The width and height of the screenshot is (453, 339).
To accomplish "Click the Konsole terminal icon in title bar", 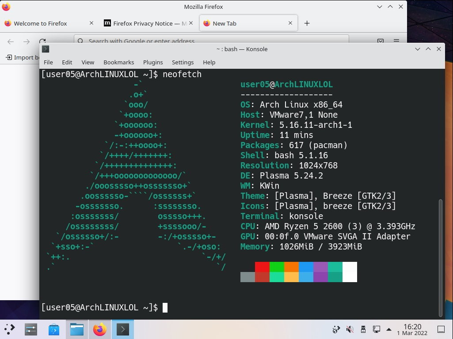I will tap(46, 49).
